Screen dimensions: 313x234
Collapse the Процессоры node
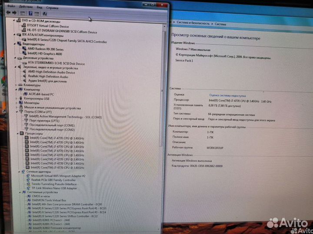[x=18, y=134]
